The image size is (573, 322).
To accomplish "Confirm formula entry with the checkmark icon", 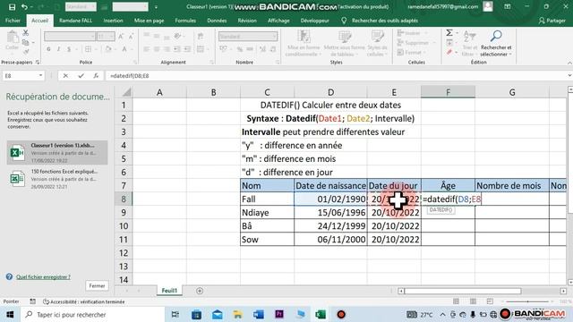I will (x=81, y=75).
